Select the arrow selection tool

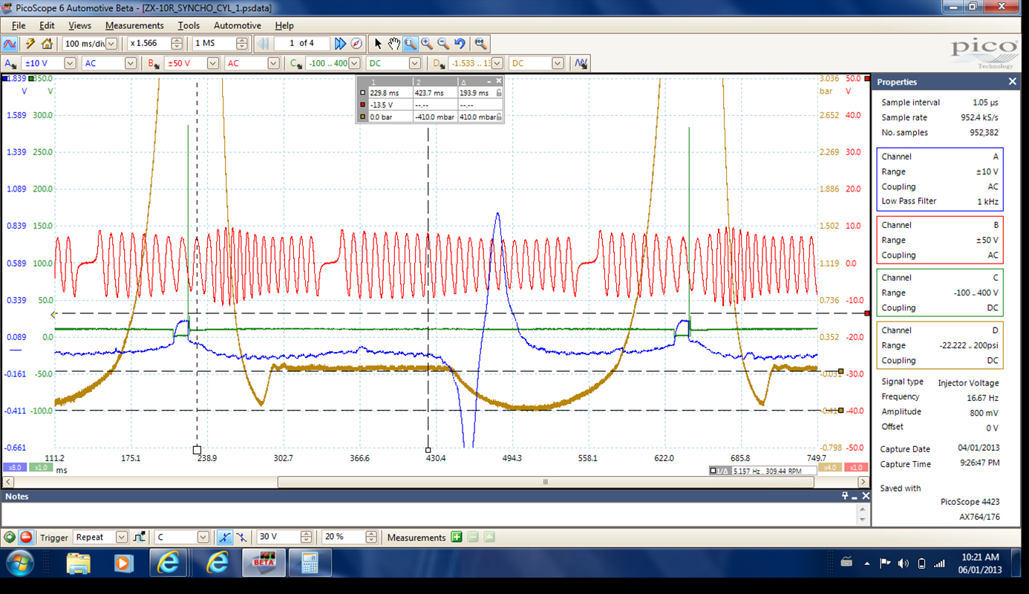(x=378, y=44)
